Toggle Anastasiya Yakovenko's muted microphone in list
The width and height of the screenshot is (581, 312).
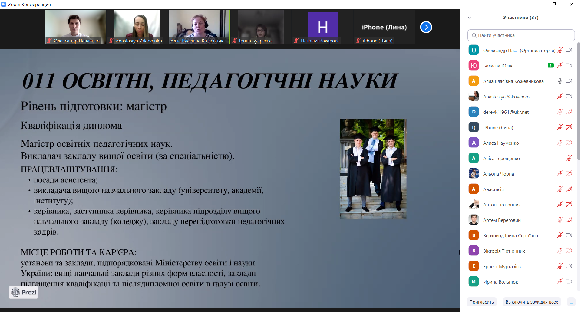point(560,96)
